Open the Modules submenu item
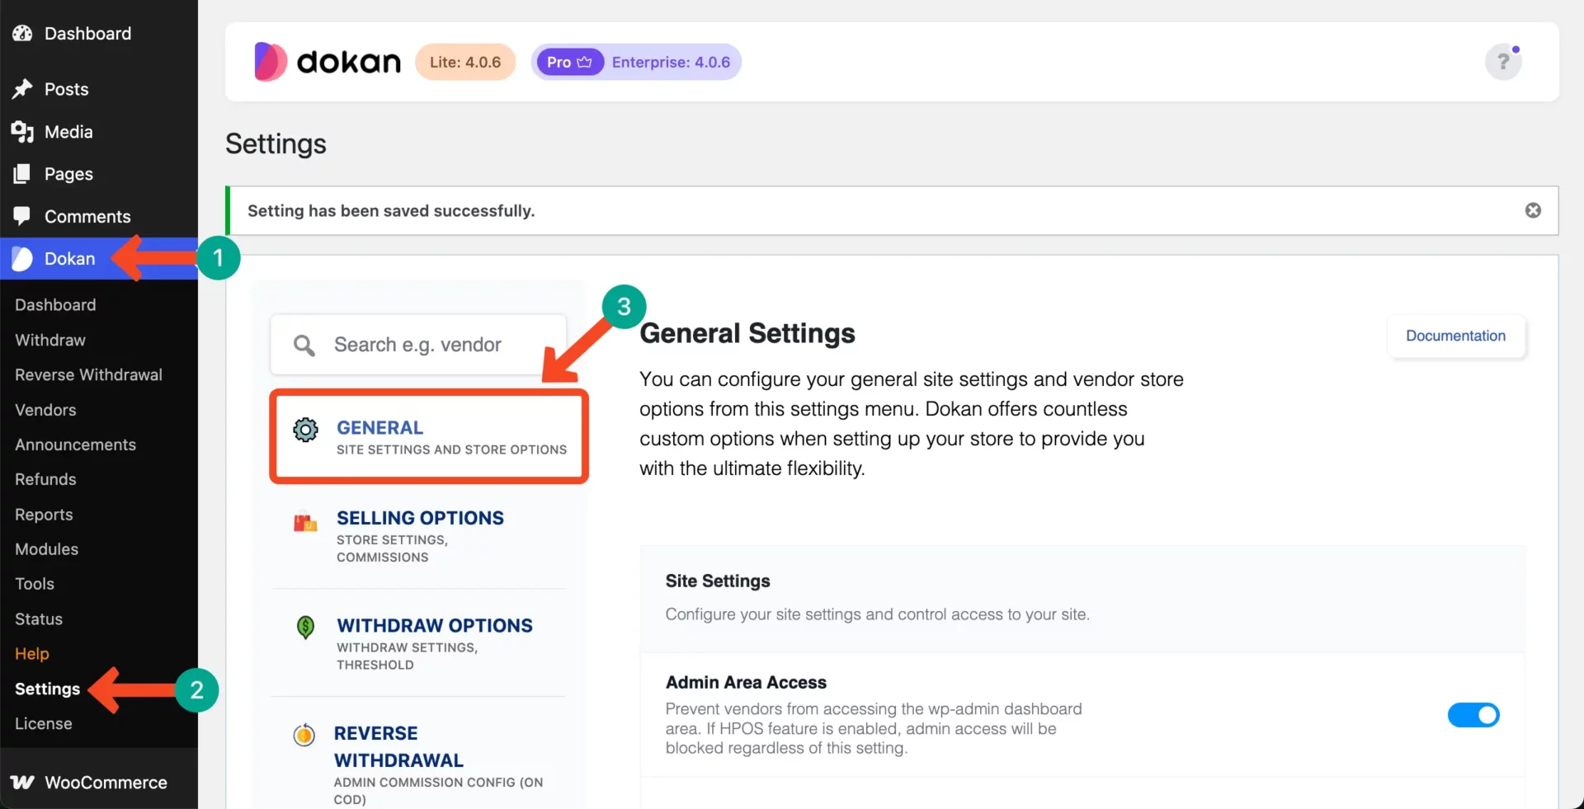Image resolution: width=1584 pixels, height=809 pixels. point(46,549)
